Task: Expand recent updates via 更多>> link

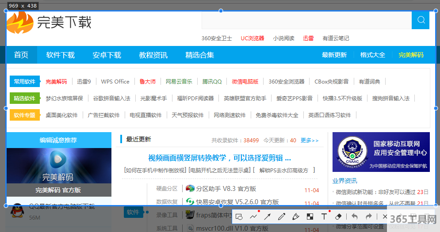Action: [x=309, y=141]
